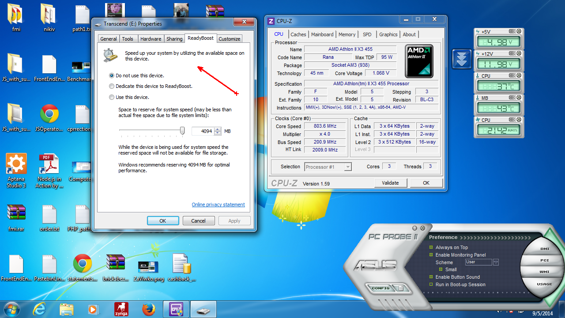Select bricksbez WinRAR archive on desktop
This screenshot has width=565, height=318.
pos(115,268)
